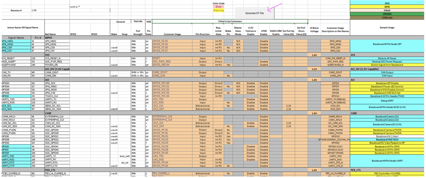426x178 pixels.
Task: Click the 3.3V IO block voltage cell
Action: click(314, 69)
